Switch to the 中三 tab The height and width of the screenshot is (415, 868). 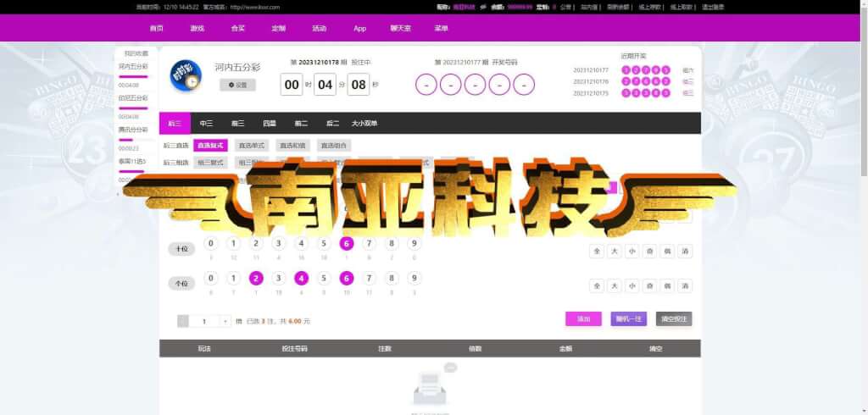click(206, 124)
